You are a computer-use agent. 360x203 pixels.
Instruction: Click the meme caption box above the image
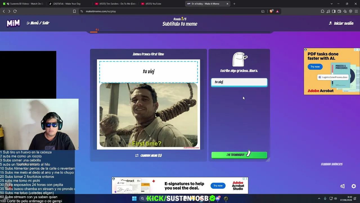[x=148, y=72]
